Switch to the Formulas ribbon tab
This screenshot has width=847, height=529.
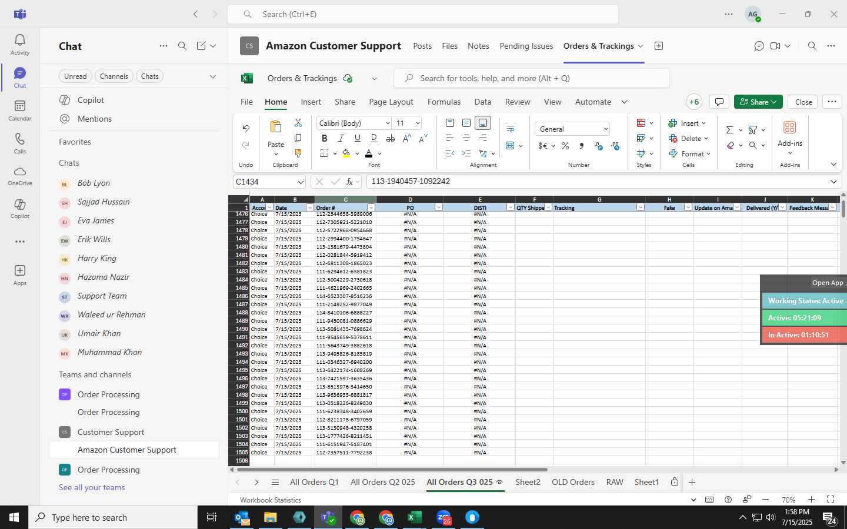(444, 102)
